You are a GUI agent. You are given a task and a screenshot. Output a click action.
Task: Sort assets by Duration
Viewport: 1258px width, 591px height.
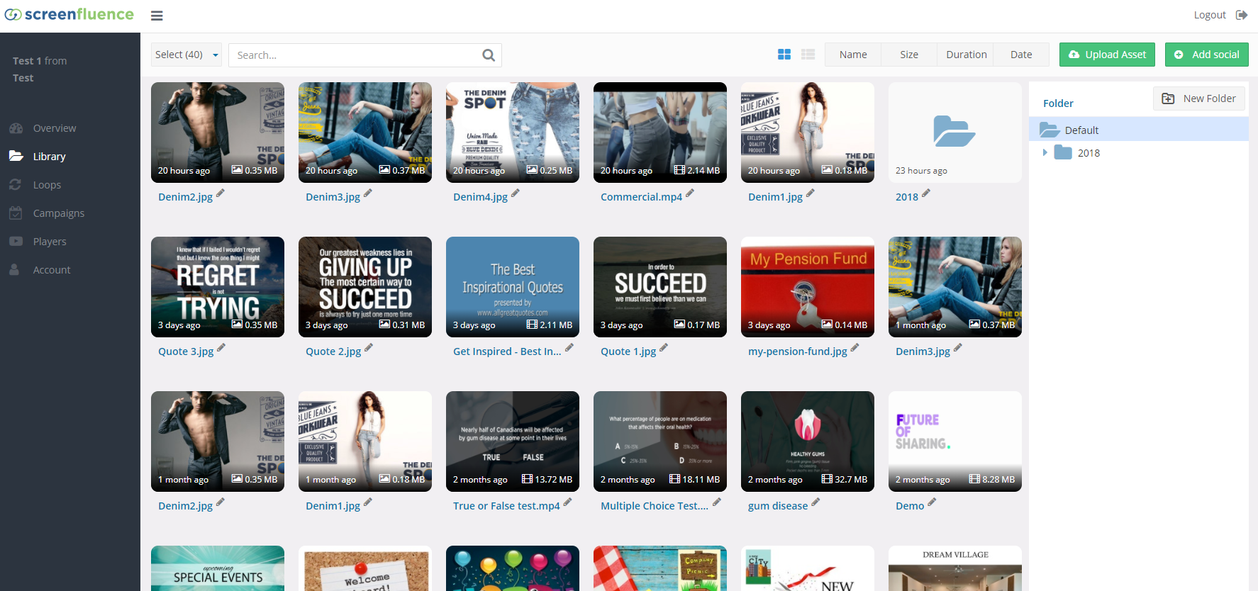966,55
